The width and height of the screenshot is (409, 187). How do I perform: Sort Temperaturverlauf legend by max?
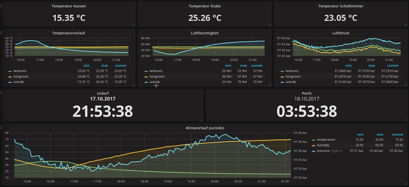105,66
